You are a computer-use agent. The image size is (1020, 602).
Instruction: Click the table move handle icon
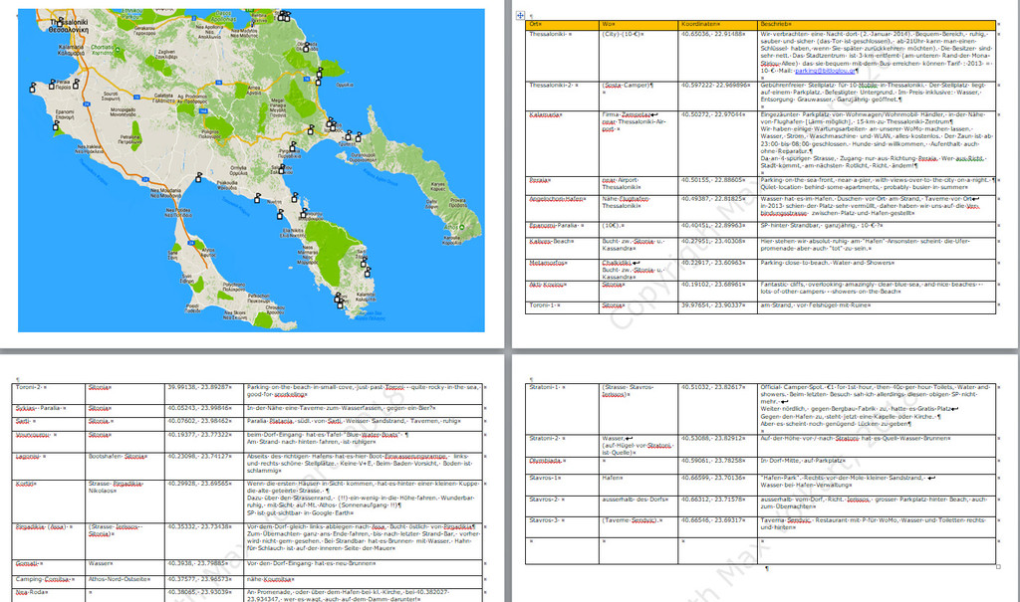[x=520, y=16]
